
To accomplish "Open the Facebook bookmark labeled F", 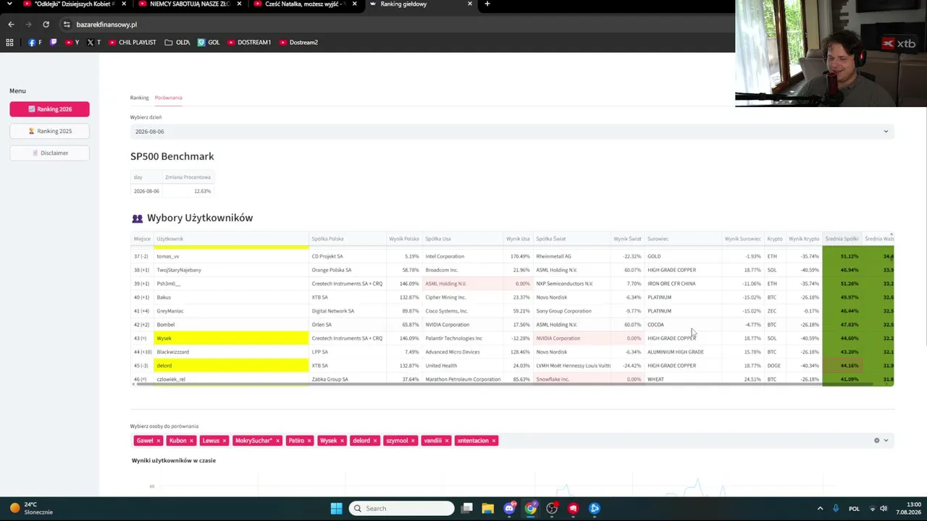I will pos(35,43).
